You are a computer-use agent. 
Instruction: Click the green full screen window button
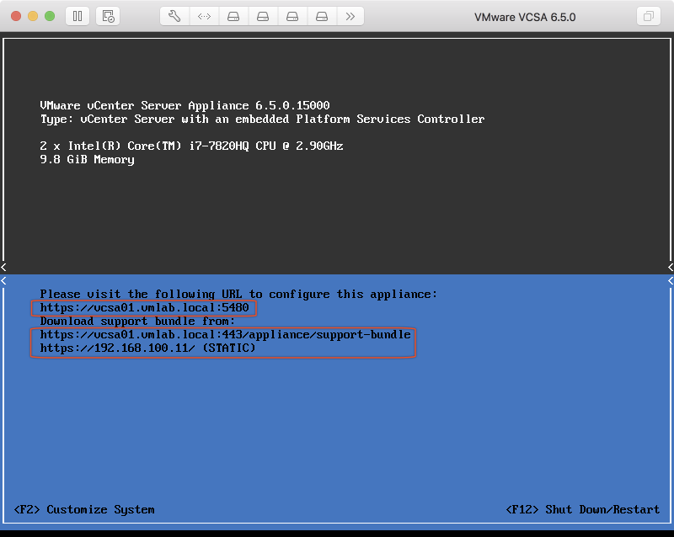[50, 16]
